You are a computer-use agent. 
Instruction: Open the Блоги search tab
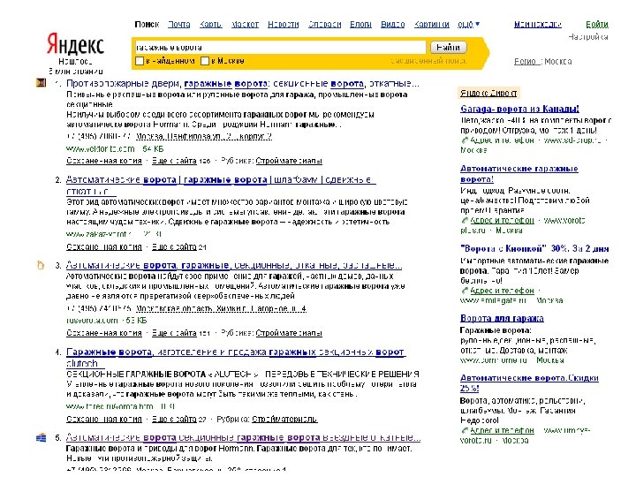pos(360,25)
